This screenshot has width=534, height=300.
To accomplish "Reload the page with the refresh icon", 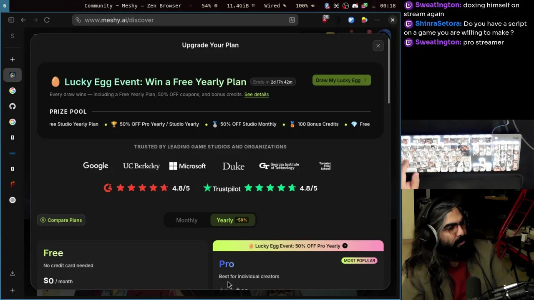I will 47,20.
